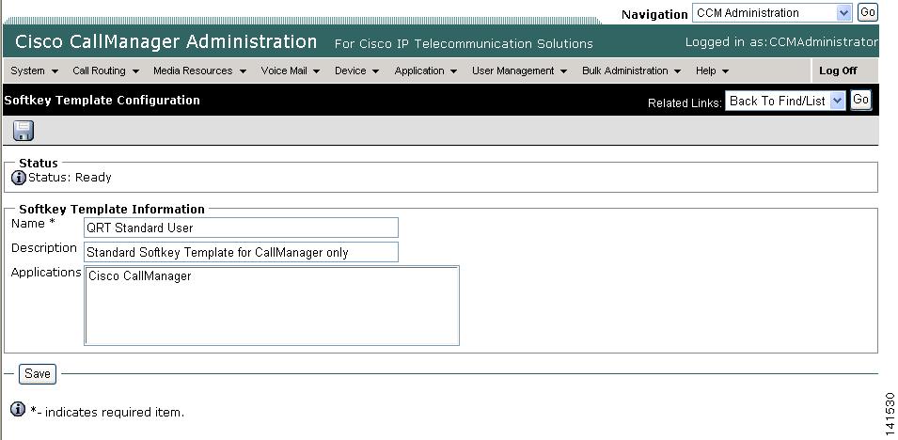Click Cisco CallManager Administration title
Screen dimensions: 898x440
(166, 41)
